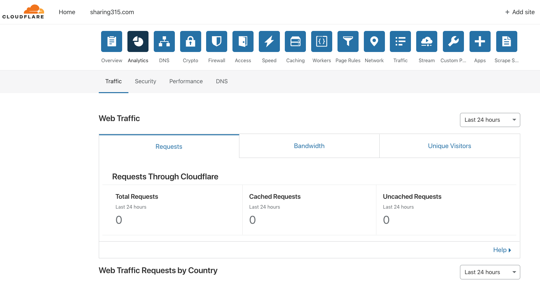540x283 pixels.
Task: Switch to the Performance analytics tab
Action: (186, 81)
